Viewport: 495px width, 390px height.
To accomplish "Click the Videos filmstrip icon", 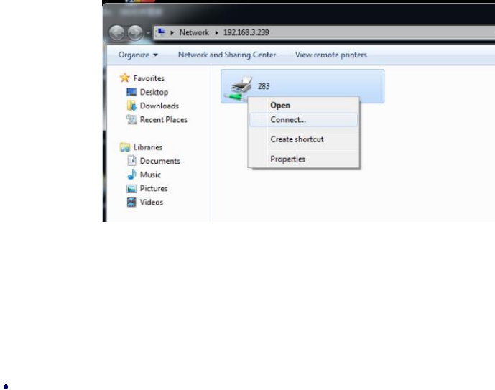I will click(x=131, y=202).
